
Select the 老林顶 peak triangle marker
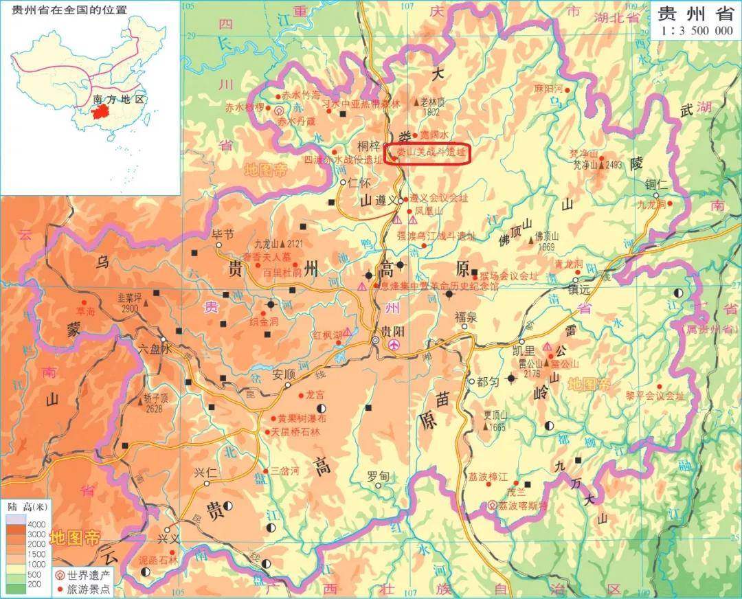pos(416,102)
